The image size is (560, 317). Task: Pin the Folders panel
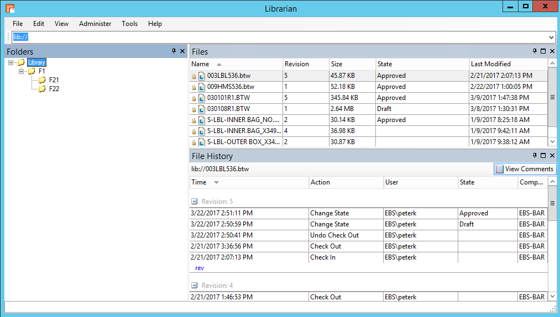coord(174,51)
